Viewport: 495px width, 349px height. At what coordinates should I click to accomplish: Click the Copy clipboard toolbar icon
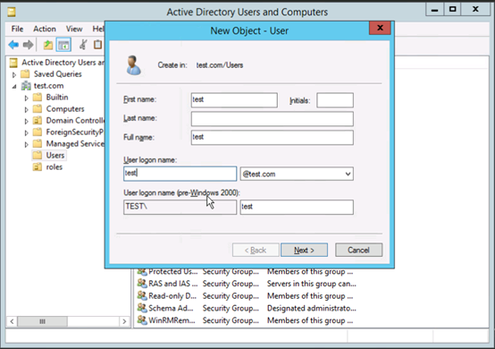97,45
